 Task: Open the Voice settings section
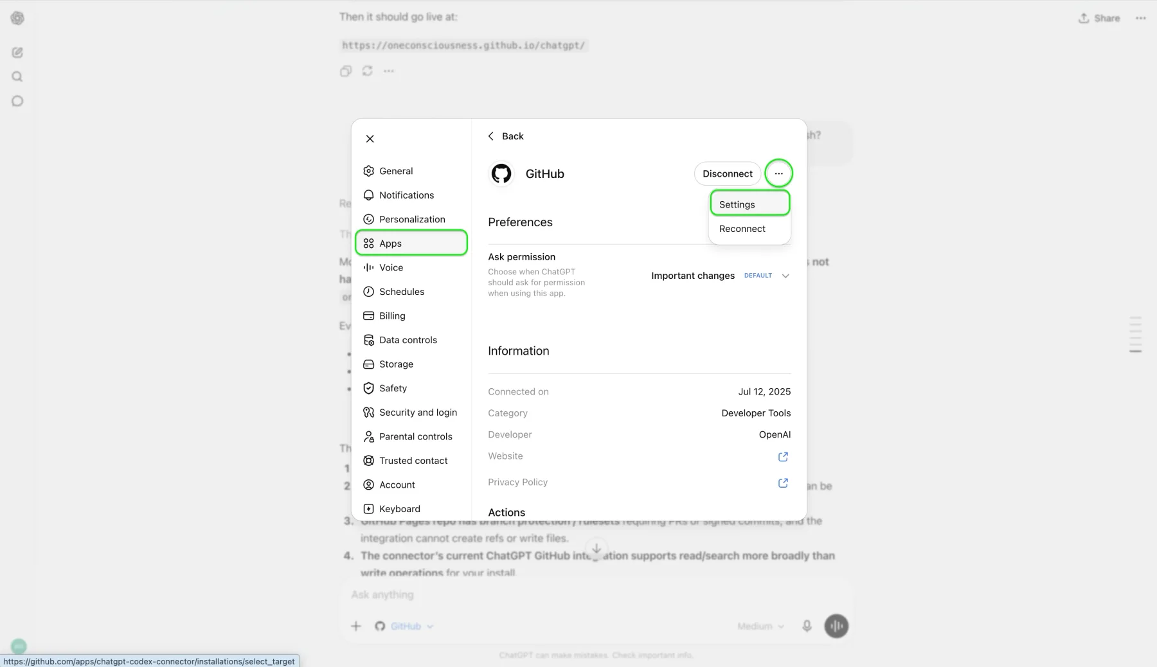(411, 267)
